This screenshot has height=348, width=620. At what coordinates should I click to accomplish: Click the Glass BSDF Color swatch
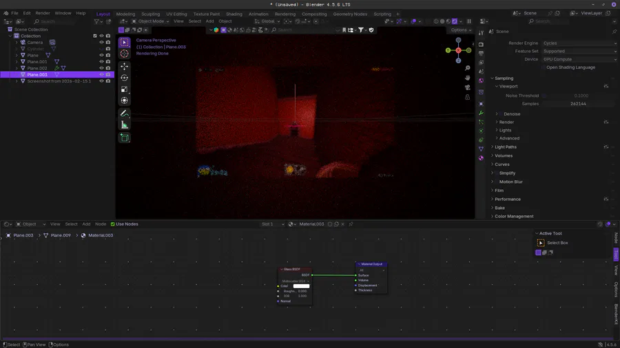tap(301, 286)
